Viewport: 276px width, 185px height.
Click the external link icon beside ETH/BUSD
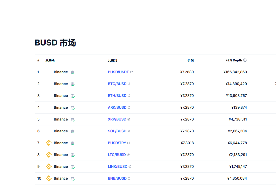[129, 96]
